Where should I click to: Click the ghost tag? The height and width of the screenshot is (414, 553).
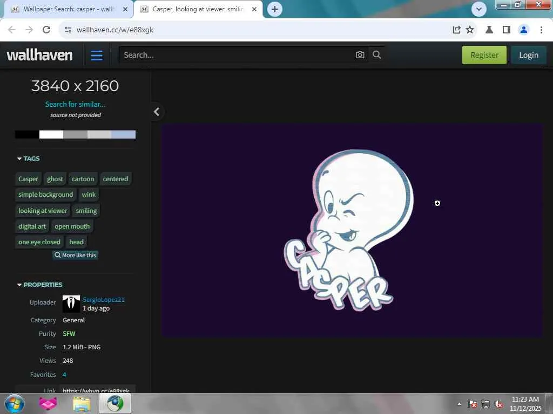coord(55,179)
